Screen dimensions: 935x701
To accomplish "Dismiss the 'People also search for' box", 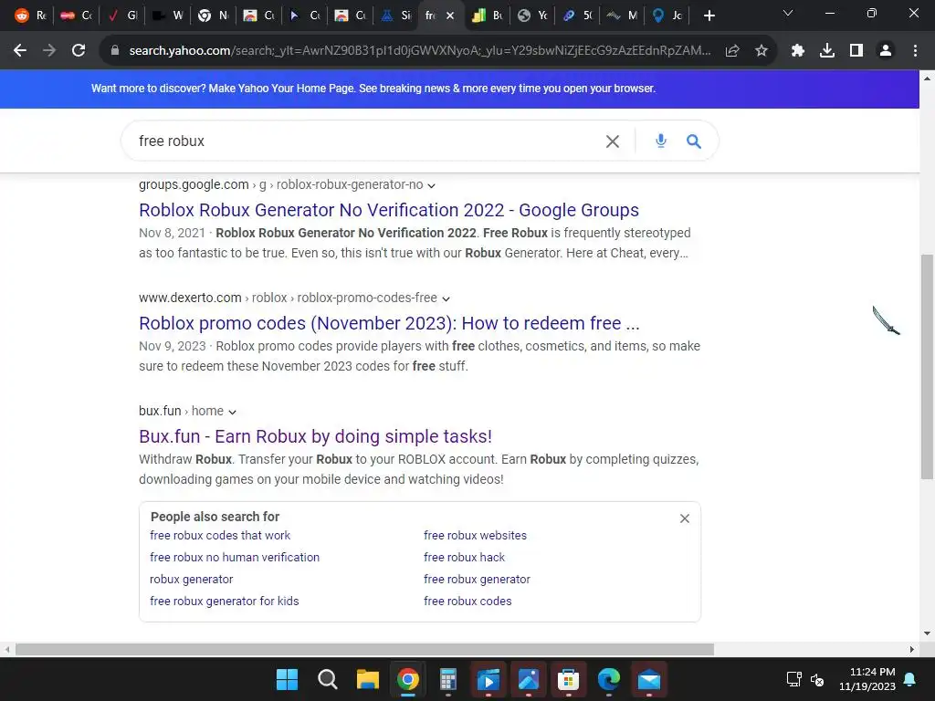I will pyautogui.click(x=685, y=518).
